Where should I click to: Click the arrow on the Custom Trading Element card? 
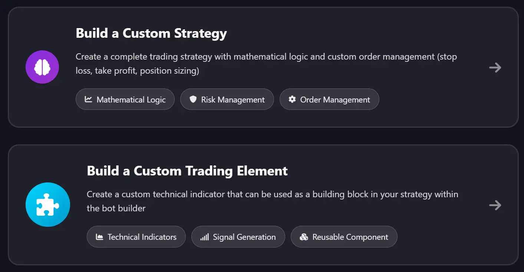(x=495, y=205)
